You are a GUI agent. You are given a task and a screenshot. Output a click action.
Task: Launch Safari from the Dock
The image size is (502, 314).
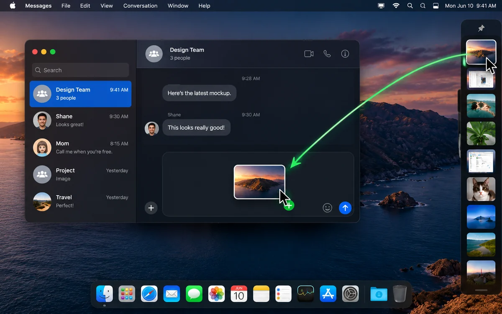[x=149, y=294]
